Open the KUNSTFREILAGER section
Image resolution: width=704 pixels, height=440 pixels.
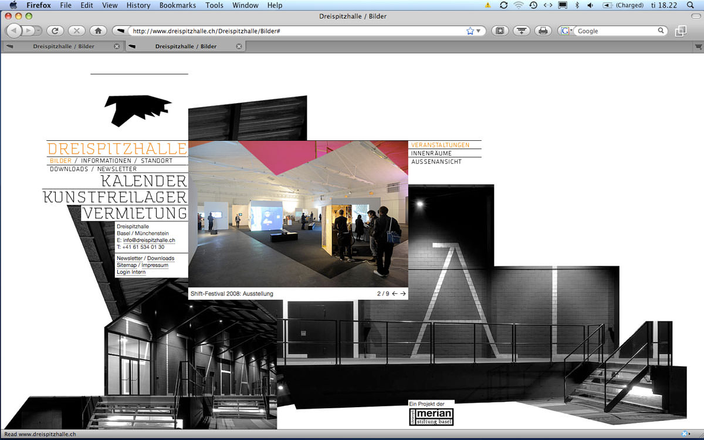coord(115,197)
